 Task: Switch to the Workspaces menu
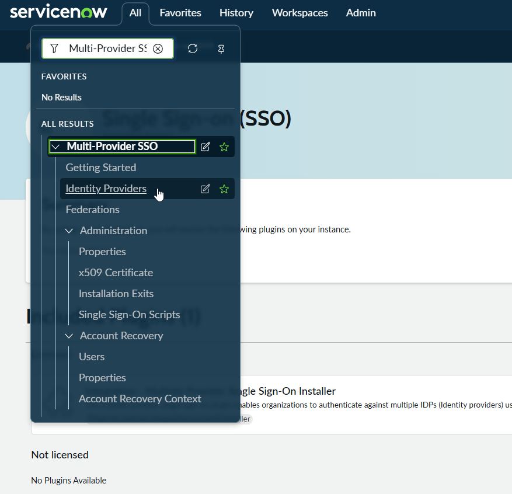click(x=300, y=13)
